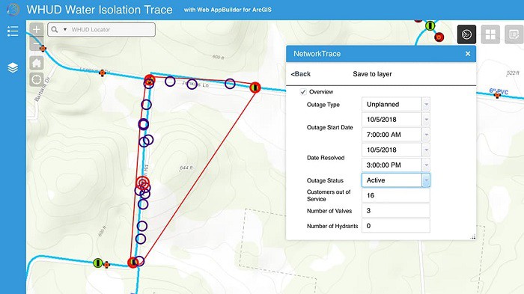Viewport: 524px width, 294px height.
Task: Click the home extent button
Action: click(37, 63)
